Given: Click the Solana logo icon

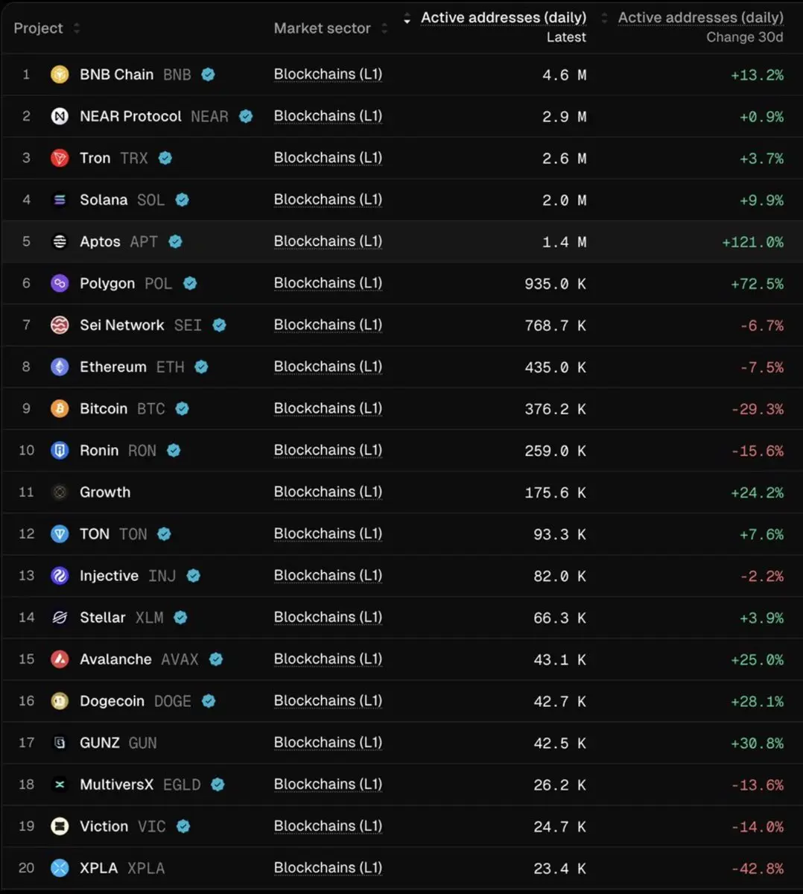Looking at the screenshot, I should 60,200.
